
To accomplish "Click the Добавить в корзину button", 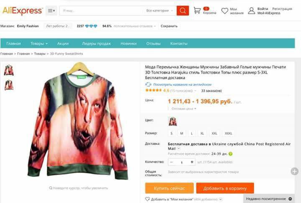I will coord(225,188).
